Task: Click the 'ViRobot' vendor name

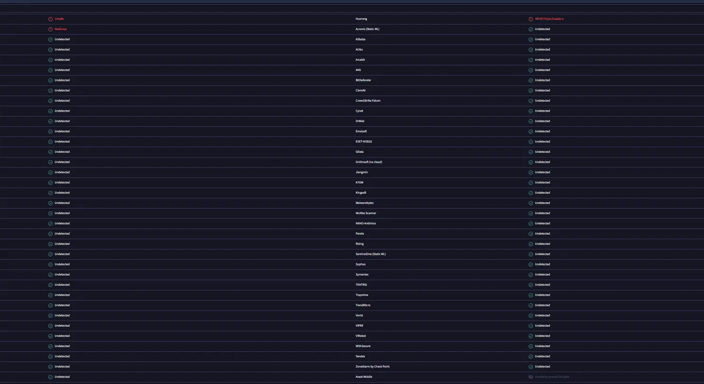Action: pyautogui.click(x=361, y=336)
